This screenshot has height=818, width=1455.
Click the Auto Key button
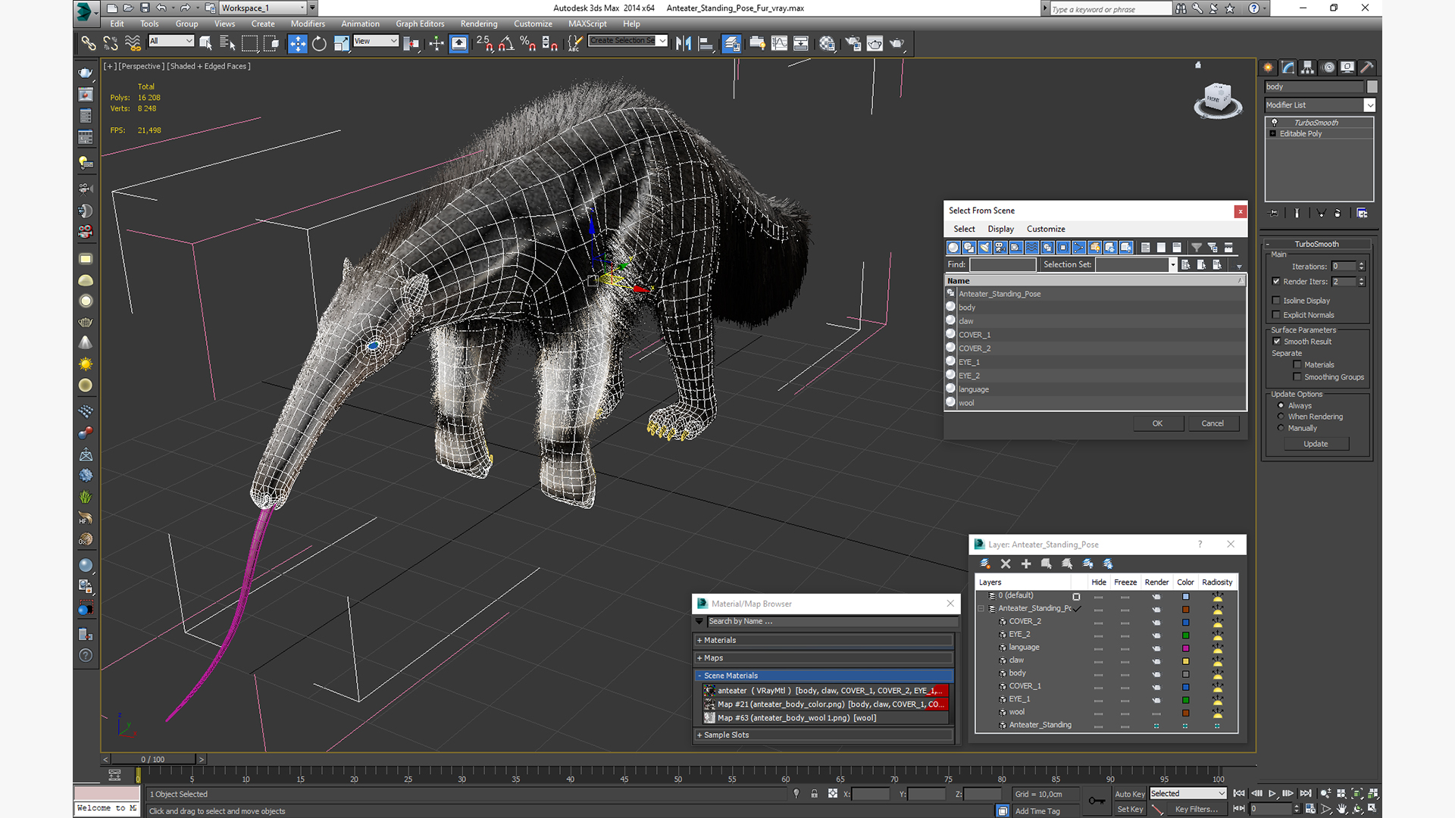click(x=1129, y=795)
